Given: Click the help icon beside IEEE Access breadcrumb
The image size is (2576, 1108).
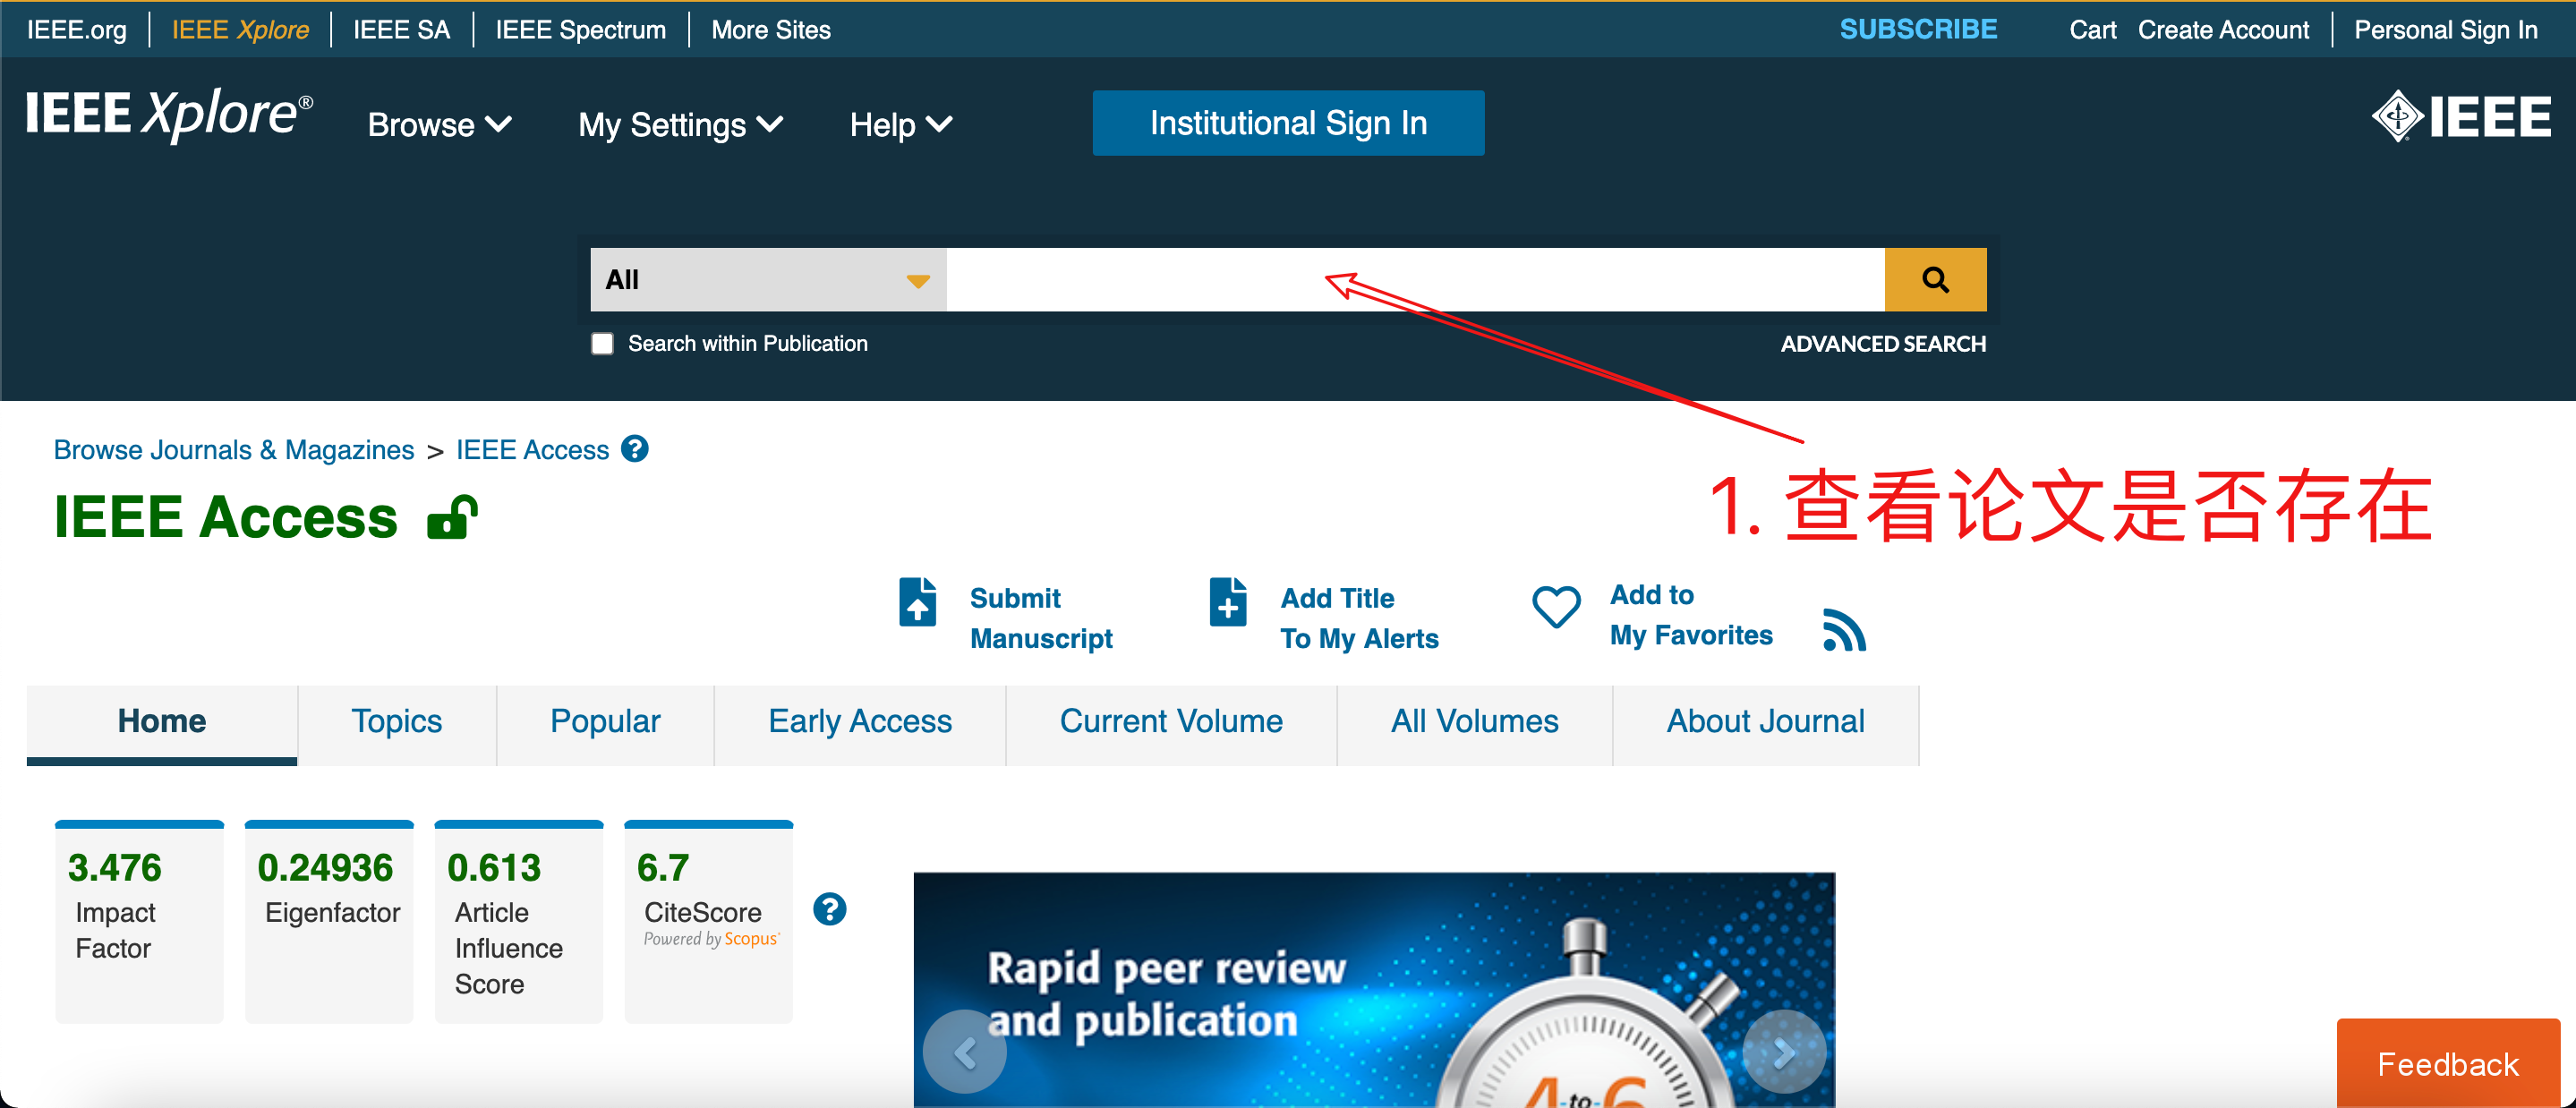Looking at the screenshot, I should click(635, 449).
